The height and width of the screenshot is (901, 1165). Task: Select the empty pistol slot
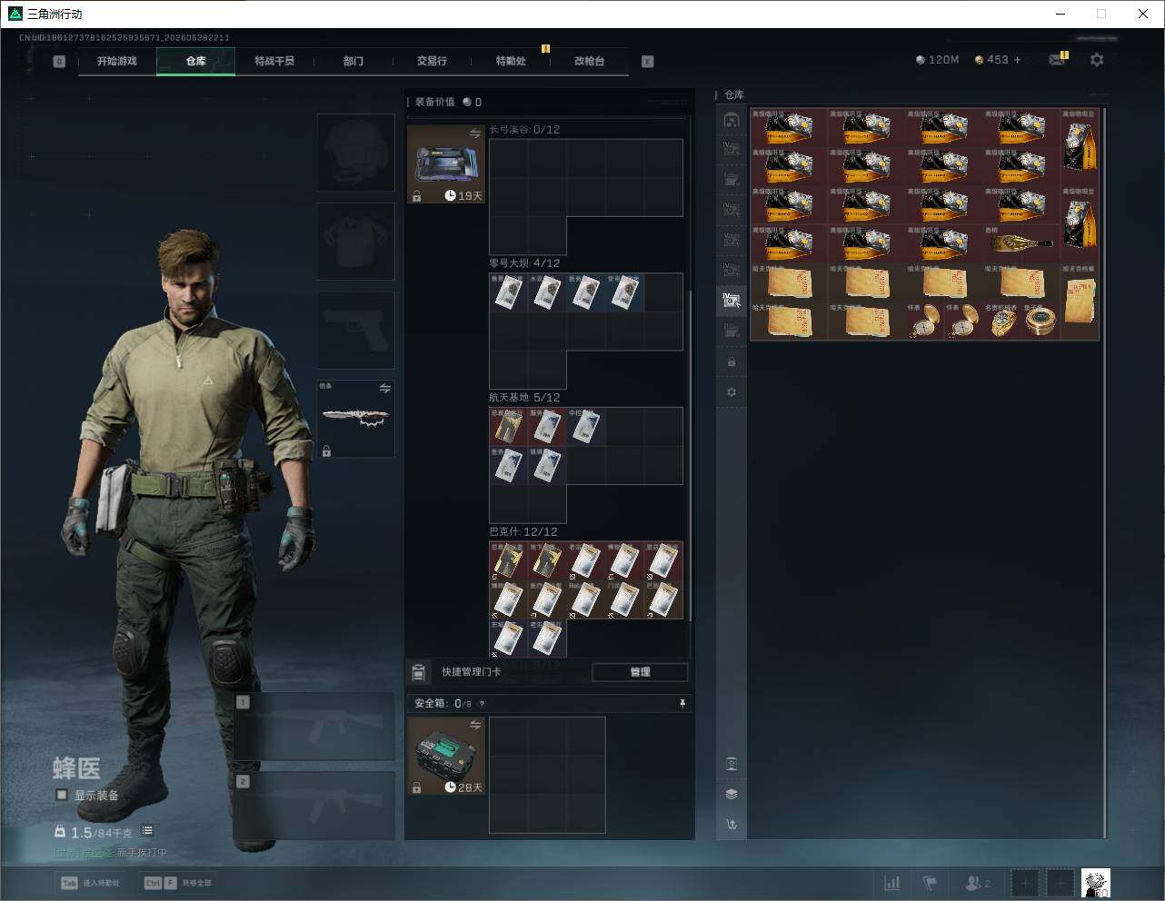click(355, 330)
